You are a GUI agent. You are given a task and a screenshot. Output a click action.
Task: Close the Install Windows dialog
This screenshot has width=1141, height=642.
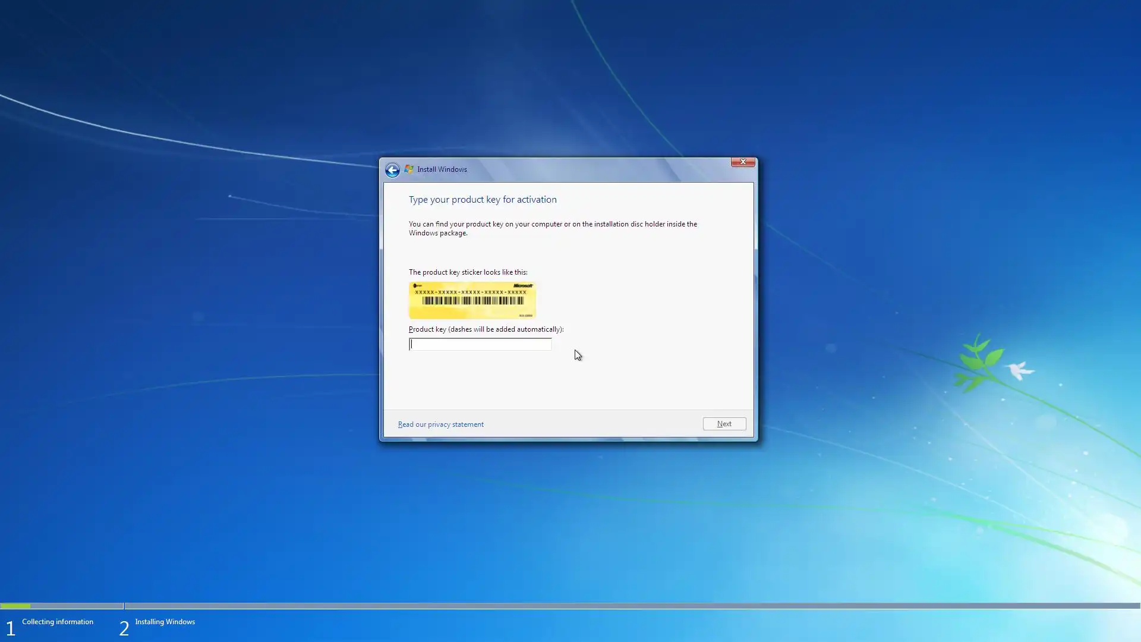[x=742, y=162]
